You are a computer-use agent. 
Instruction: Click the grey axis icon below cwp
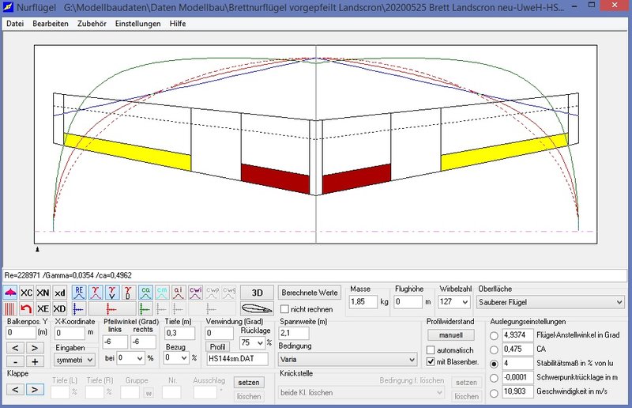click(x=212, y=308)
